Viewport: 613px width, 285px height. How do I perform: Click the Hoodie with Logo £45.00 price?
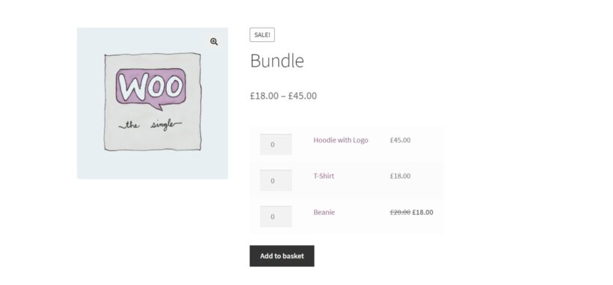401,140
